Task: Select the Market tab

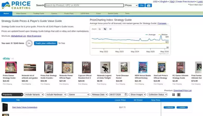Action: click(6, 13)
